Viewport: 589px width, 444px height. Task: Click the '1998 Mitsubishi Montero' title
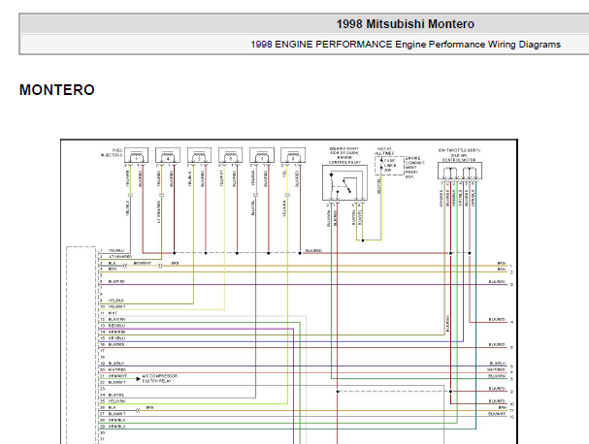pos(405,24)
